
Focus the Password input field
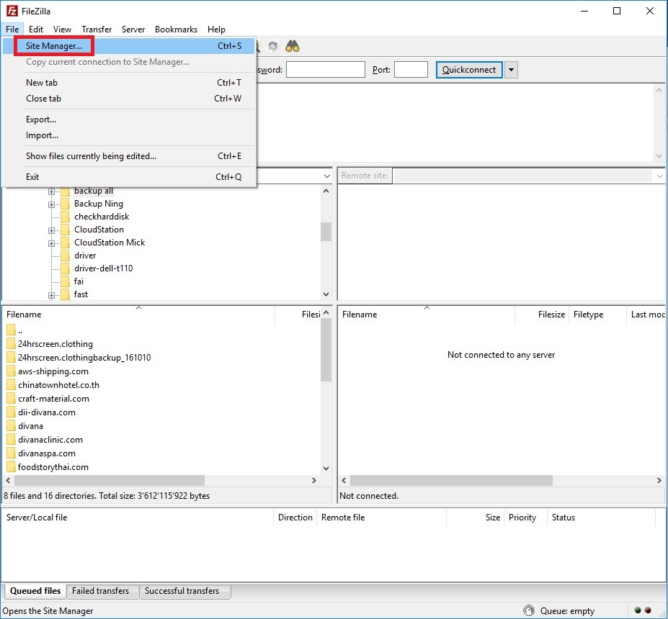[x=326, y=69]
